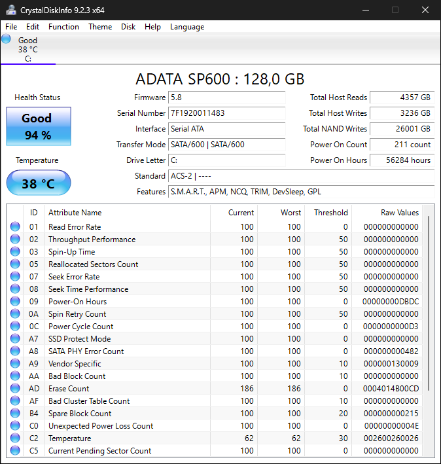Click status icon beside Read Error Rate
The image size is (441, 464).
[x=15, y=227]
